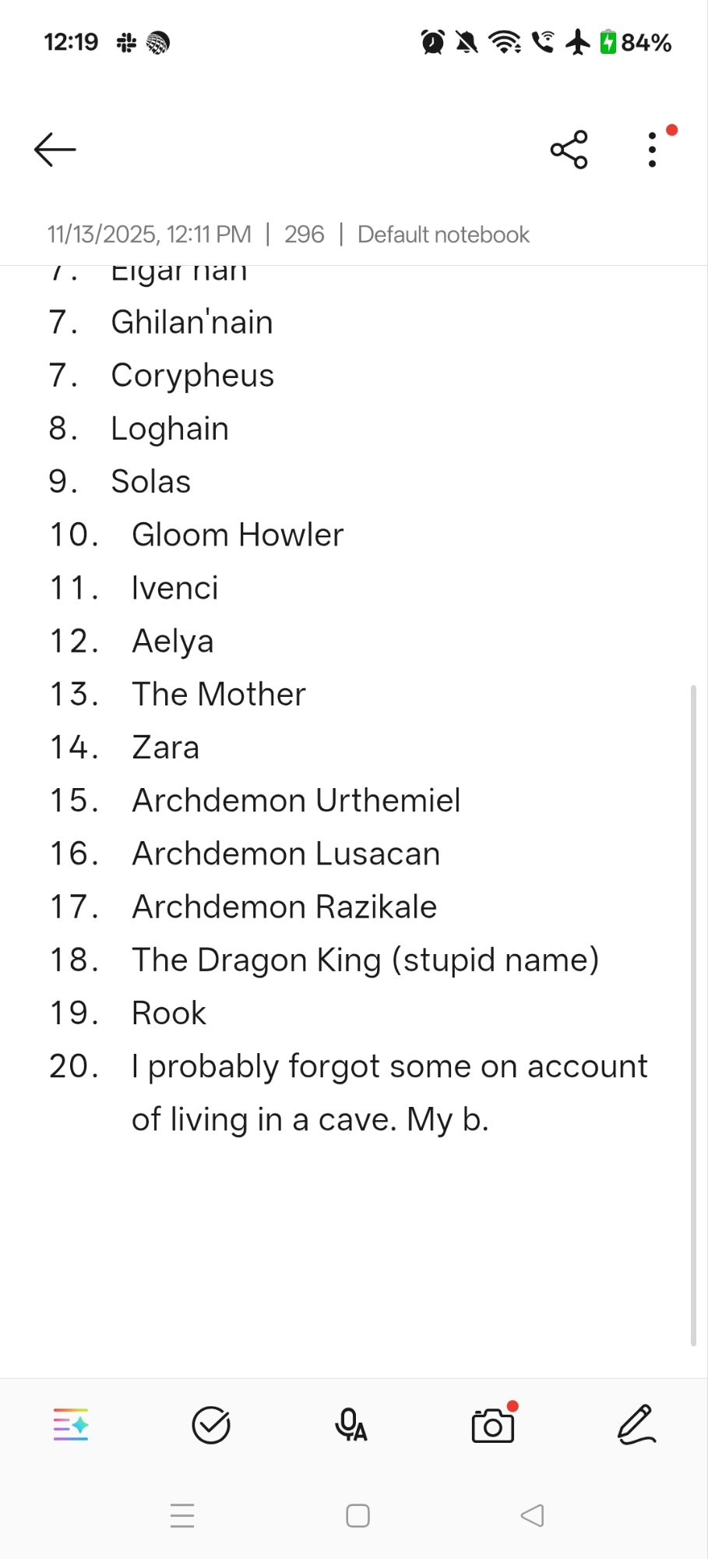Start voice-to-text dictation
The width and height of the screenshot is (708, 1559).
coord(351,1425)
